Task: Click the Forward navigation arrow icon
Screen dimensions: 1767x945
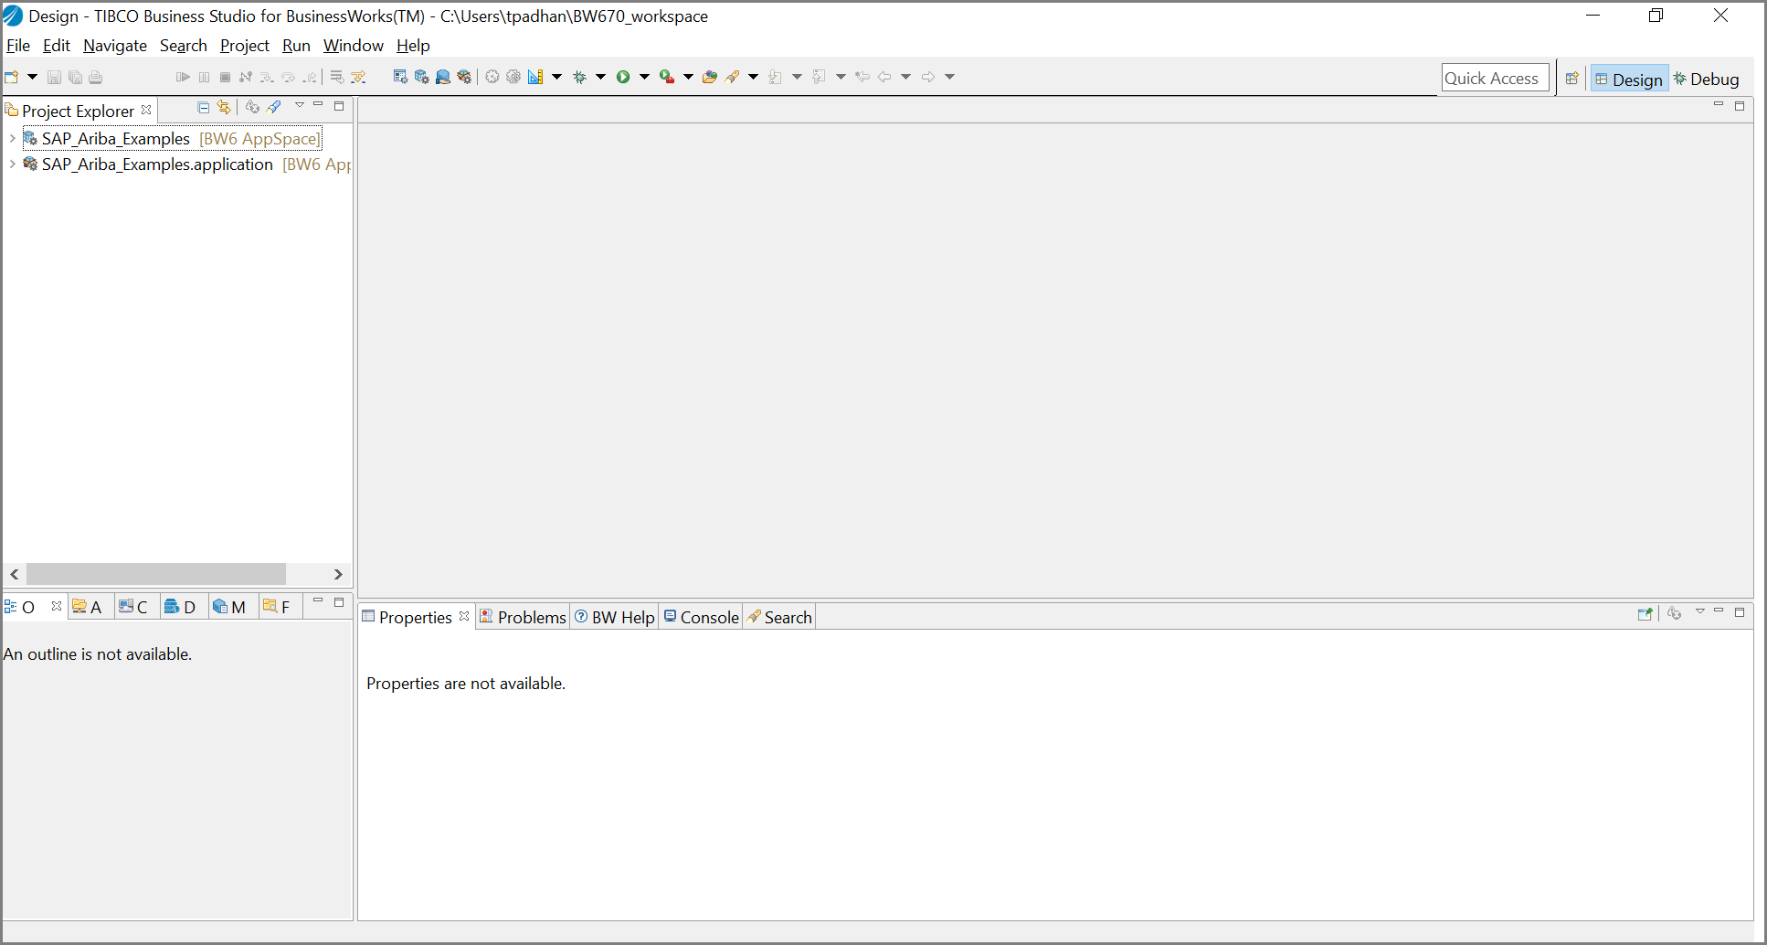Action: pyautogui.click(x=928, y=77)
